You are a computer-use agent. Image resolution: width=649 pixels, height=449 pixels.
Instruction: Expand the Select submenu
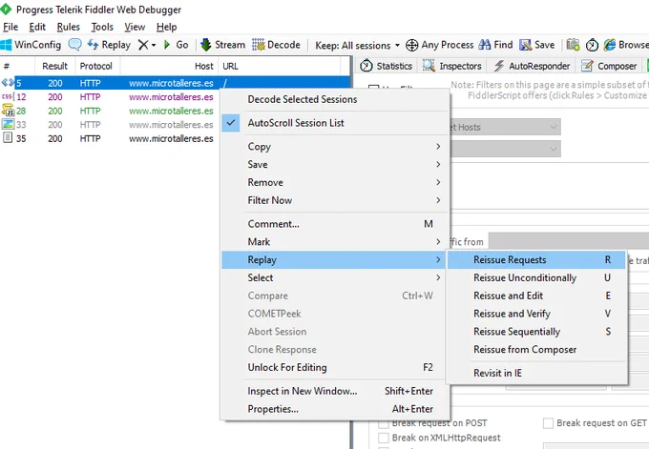(x=334, y=277)
